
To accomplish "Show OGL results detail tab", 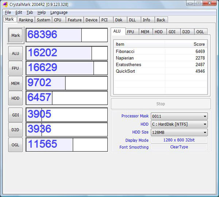I will pos(200,32).
